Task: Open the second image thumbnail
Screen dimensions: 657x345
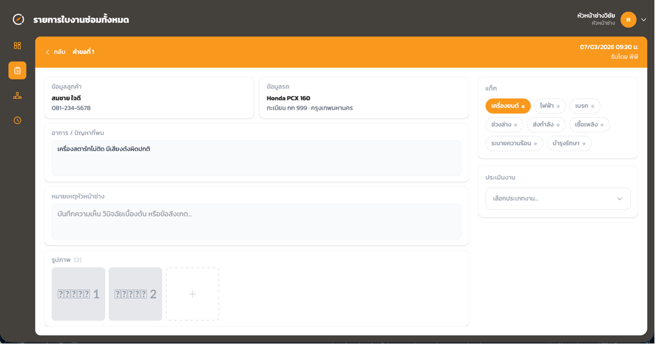Action: click(136, 295)
